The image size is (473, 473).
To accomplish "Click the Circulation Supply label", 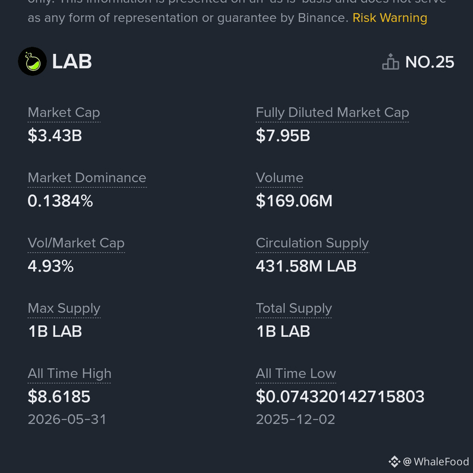I will pyautogui.click(x=312, y=243).
